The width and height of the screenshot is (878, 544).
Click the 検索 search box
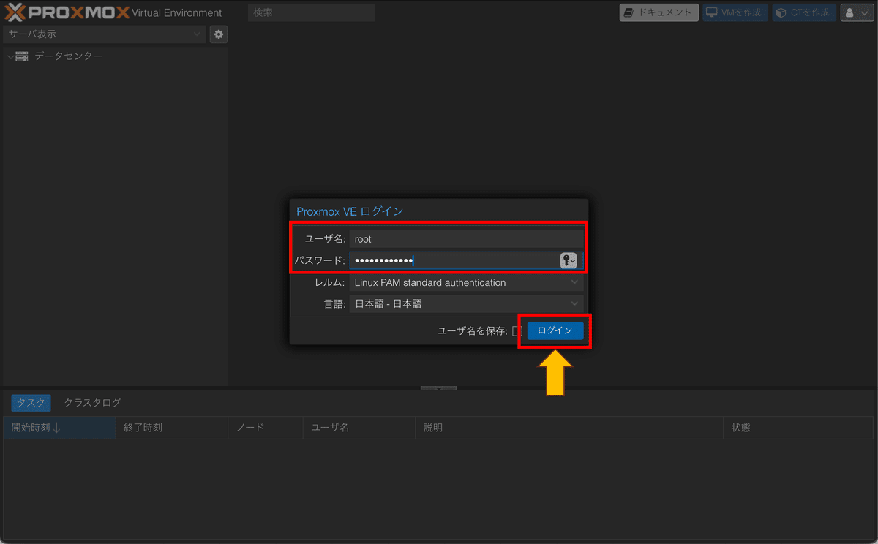(312, 12)
